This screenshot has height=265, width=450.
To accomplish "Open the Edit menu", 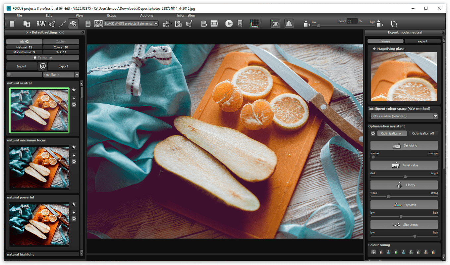I will point(49,16).
